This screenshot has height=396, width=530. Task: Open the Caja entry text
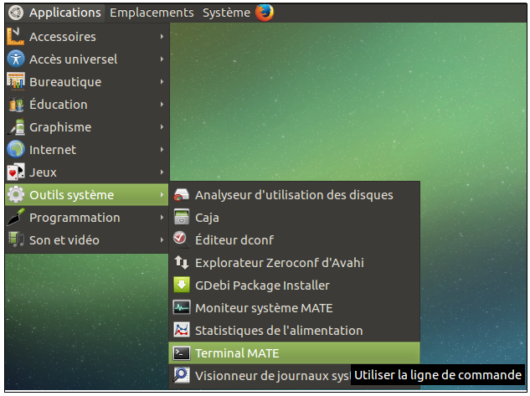[x=207, y=218]
